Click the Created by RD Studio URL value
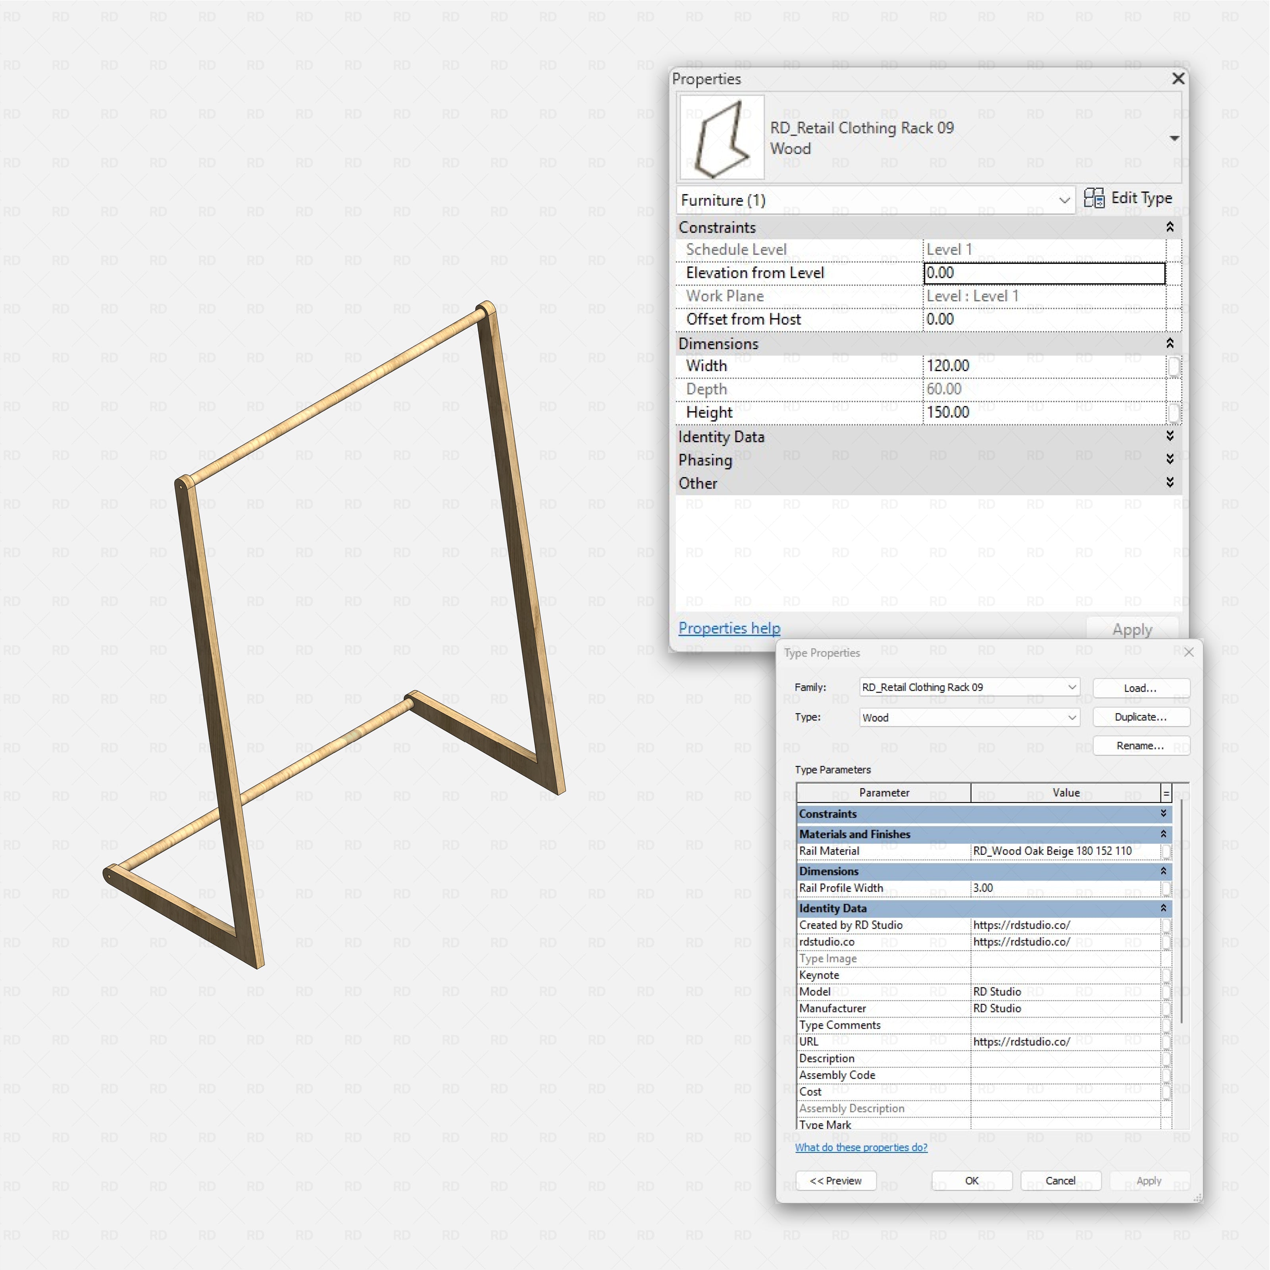This screenshot has width=1270, height=1270. coord(1066,926)
